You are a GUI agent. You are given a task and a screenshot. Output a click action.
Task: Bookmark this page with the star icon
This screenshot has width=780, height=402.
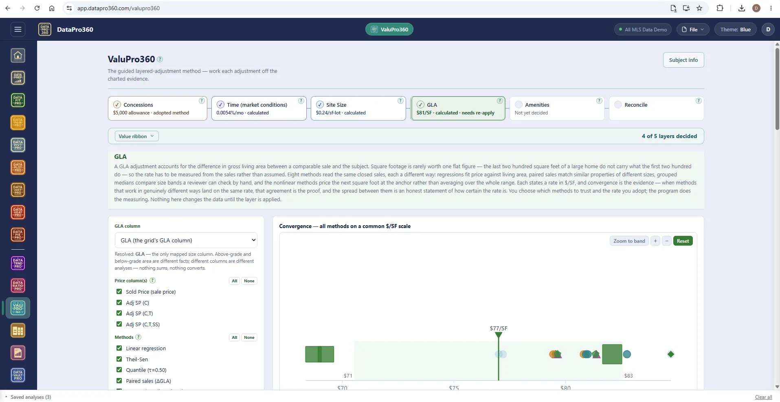pyautogui.click(x=699, y=8)
